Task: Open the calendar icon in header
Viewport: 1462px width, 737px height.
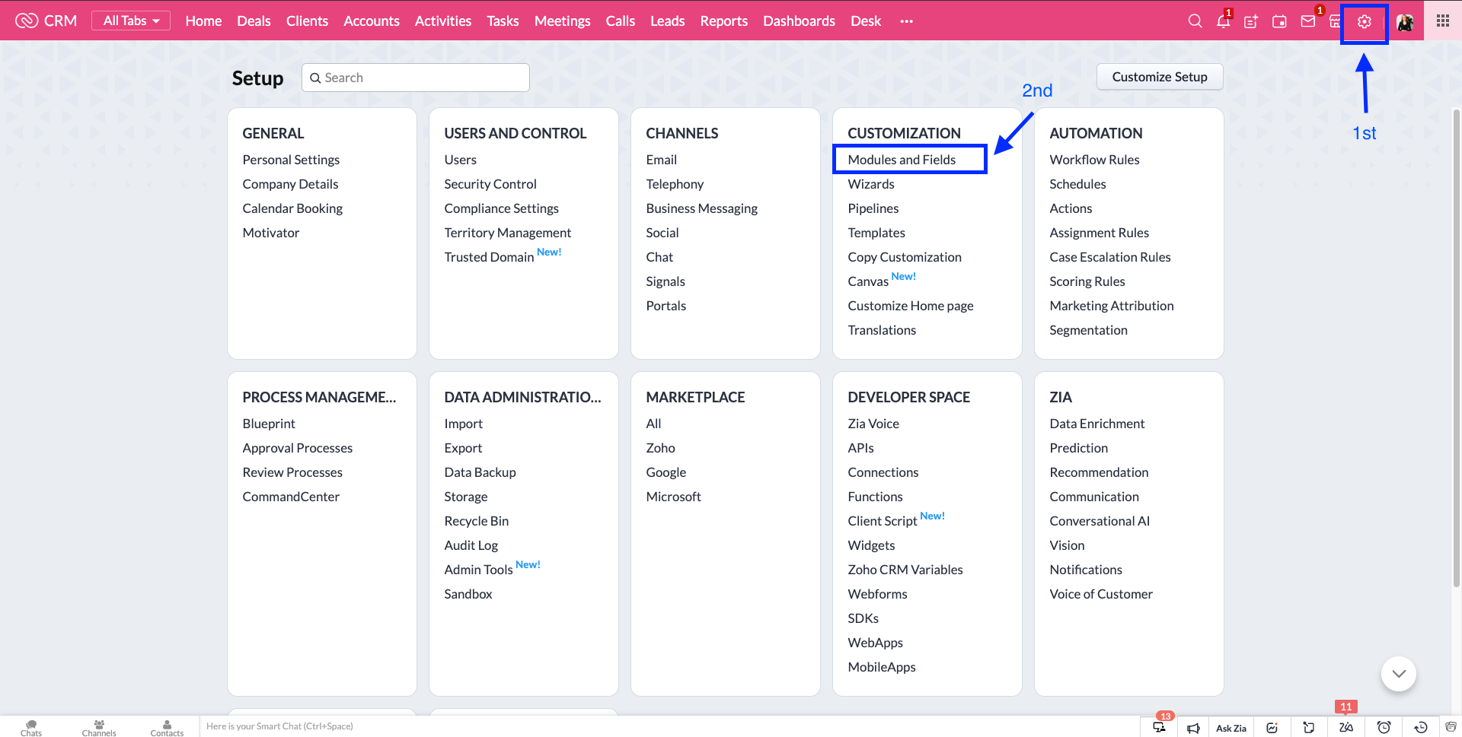Action: 1279,21
